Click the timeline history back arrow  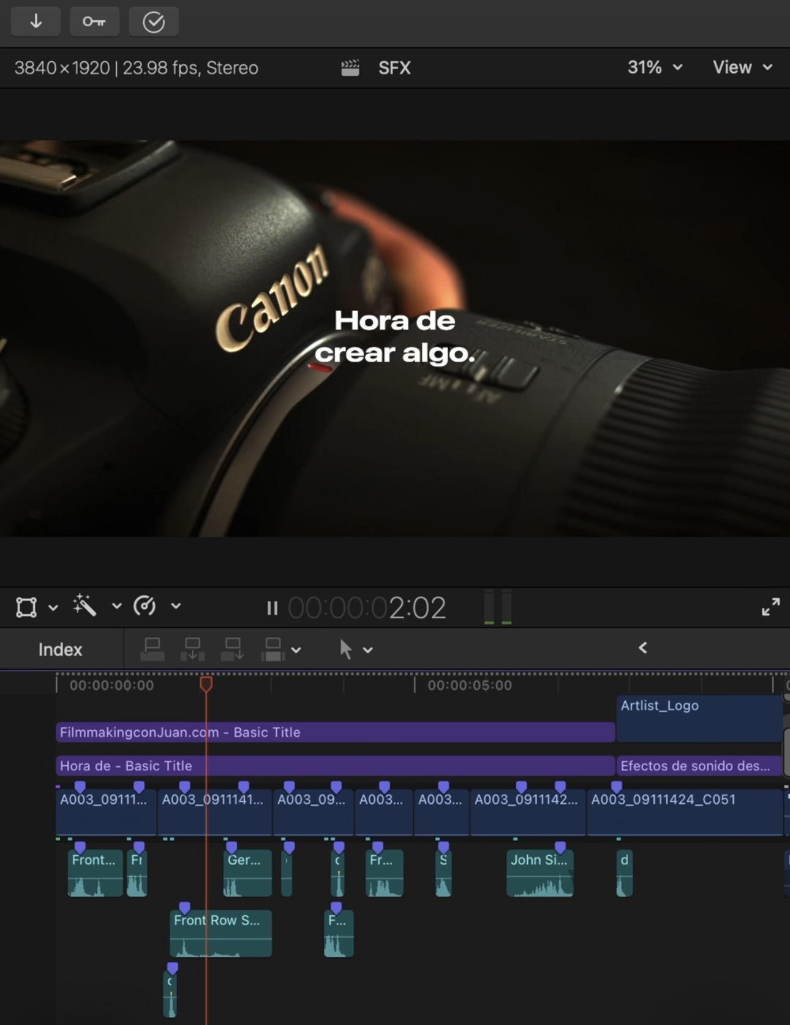[x=642, y=648]
